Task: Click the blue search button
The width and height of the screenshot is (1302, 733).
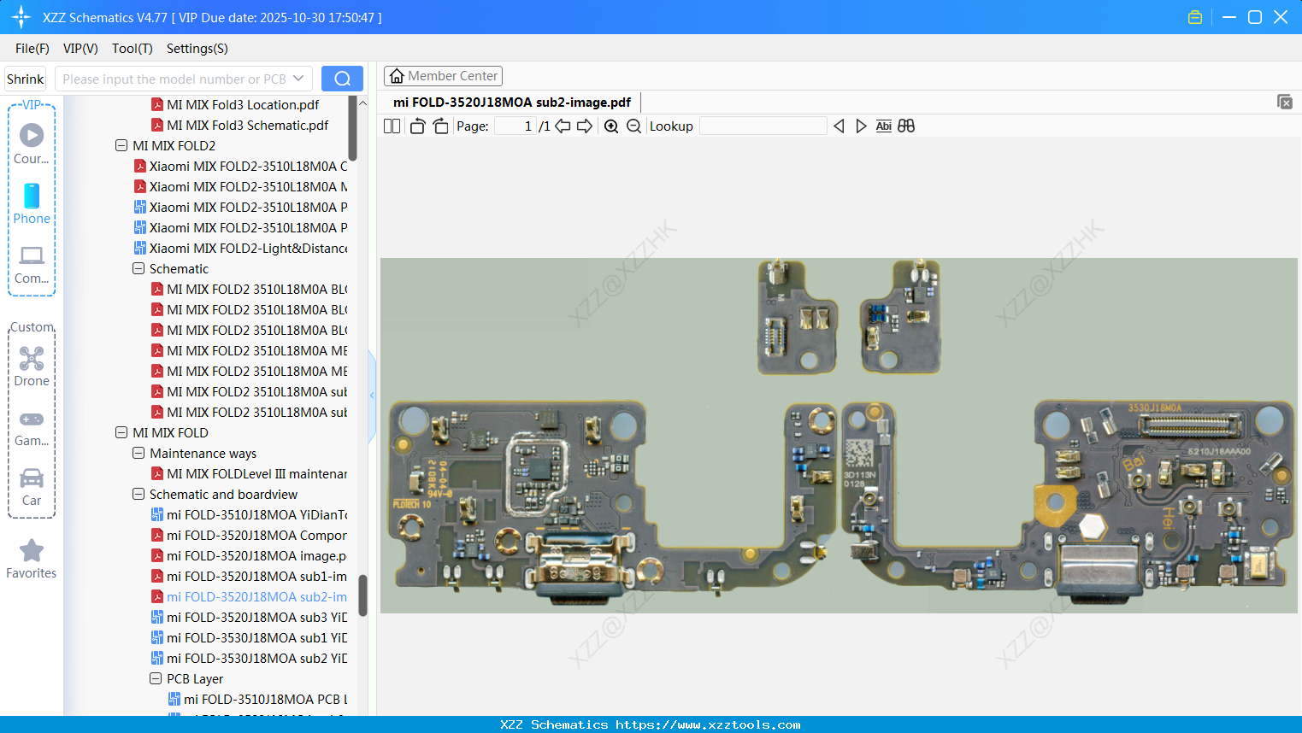Action: (x=342, y=79)
